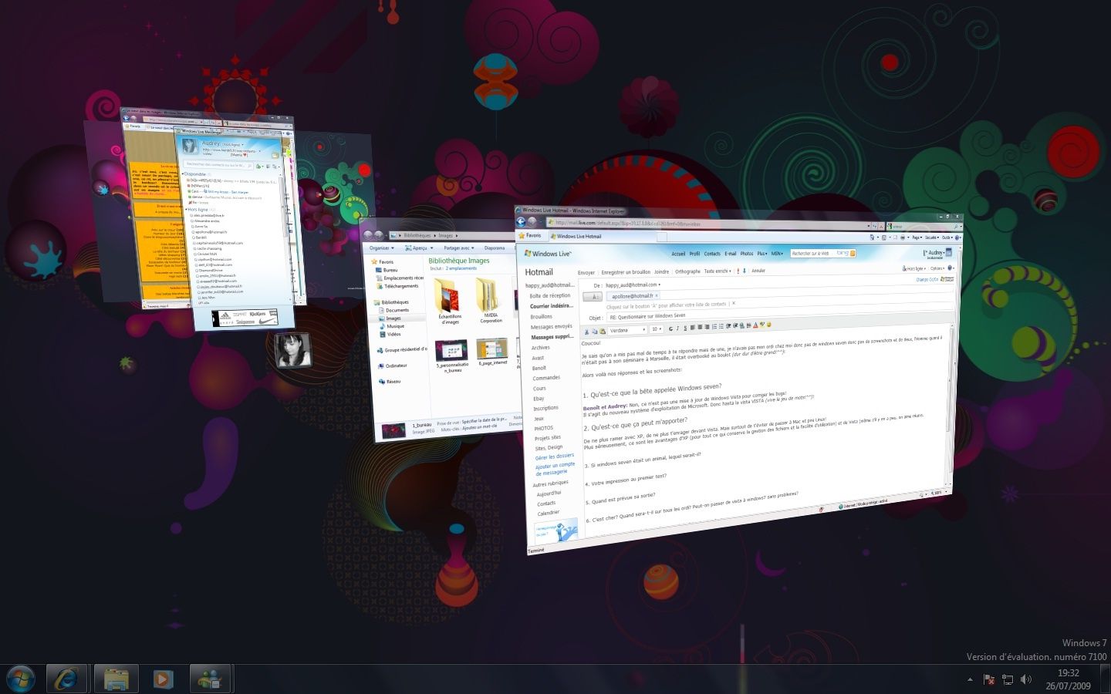Open Boîte de réception folder
Image resolution: width=1111 pixels, height=694 pixels.
pos(549,296)
